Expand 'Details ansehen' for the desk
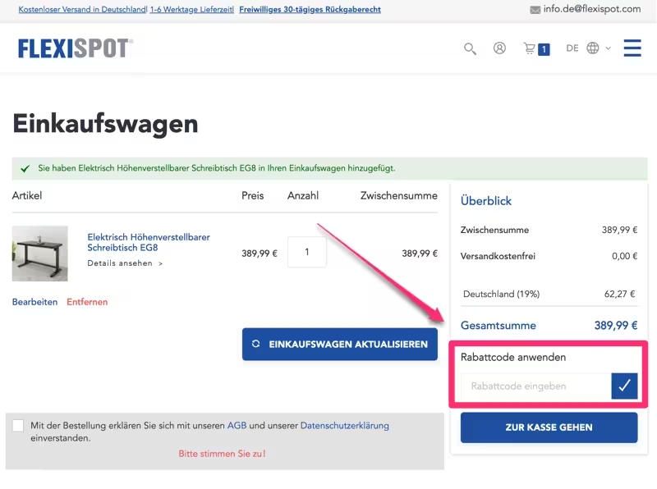657x489 pixels. [x=125, y=263]
